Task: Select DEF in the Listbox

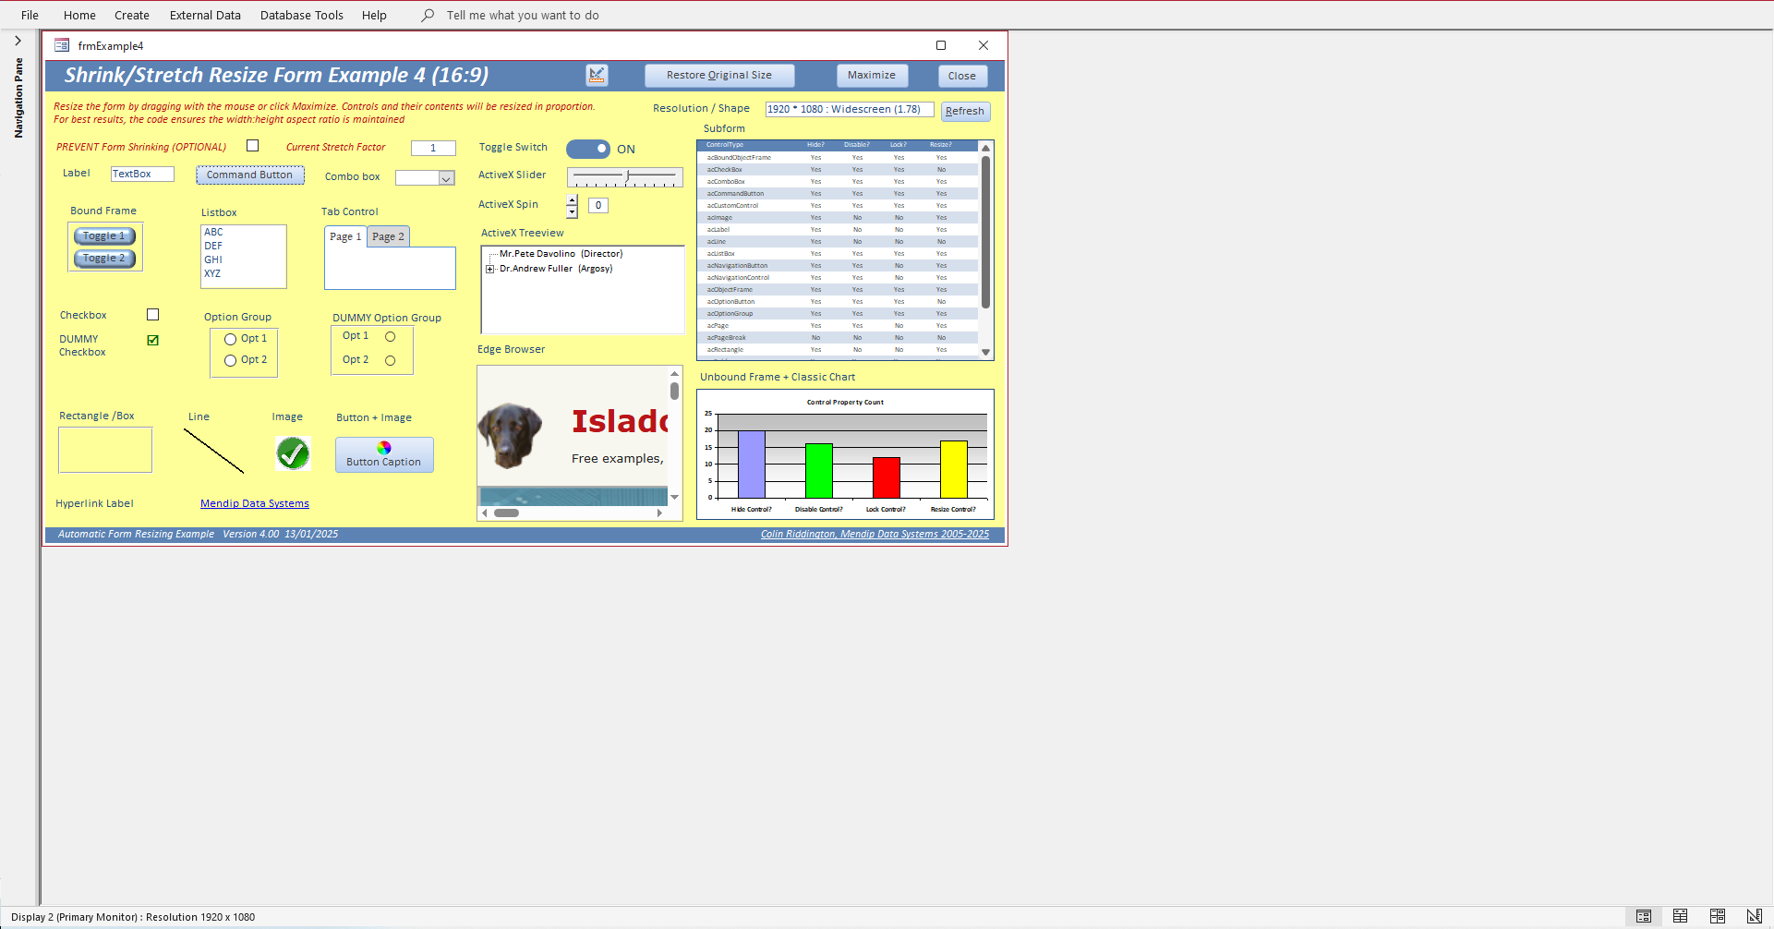Action: 213,246
